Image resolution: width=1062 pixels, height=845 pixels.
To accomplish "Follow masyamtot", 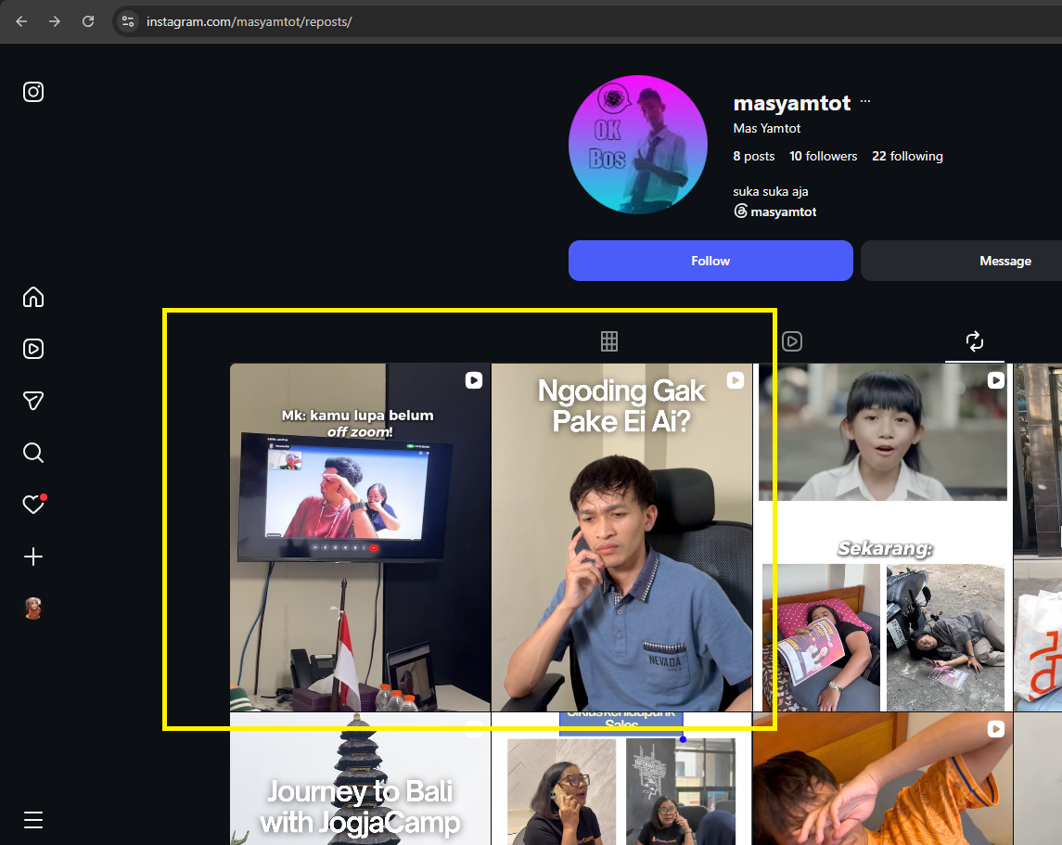I will [x=710, y=261].
